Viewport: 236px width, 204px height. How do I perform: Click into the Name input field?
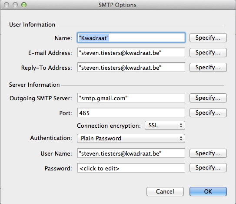click(131, 37)
